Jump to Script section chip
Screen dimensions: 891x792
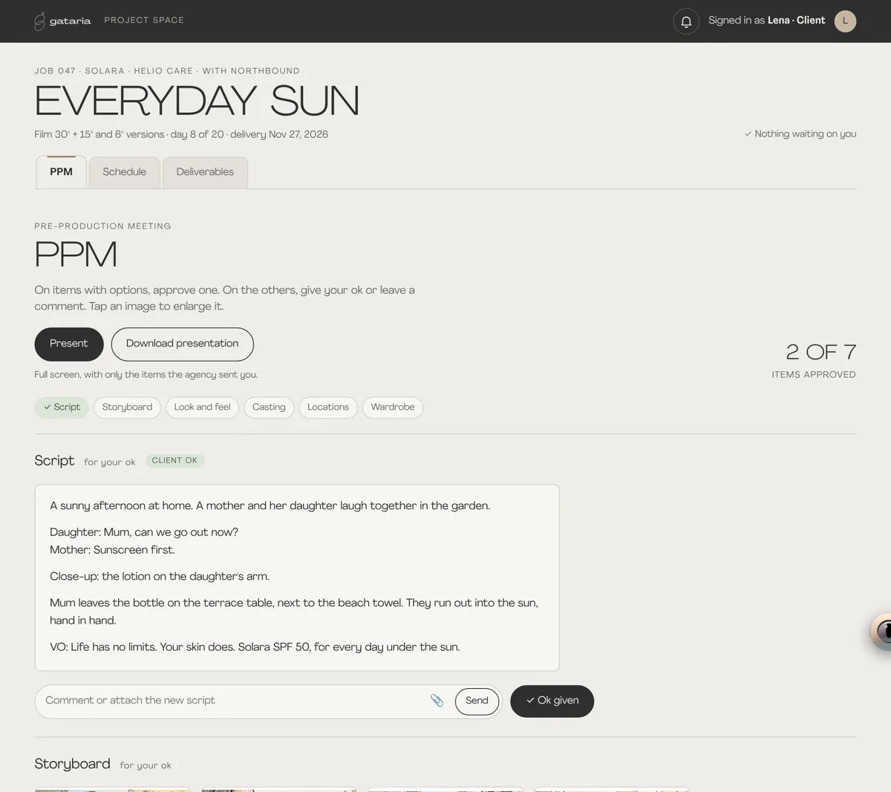point(62,408)
